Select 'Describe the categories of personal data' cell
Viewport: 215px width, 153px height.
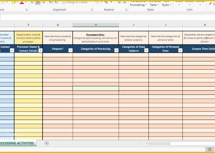(165, 38)
